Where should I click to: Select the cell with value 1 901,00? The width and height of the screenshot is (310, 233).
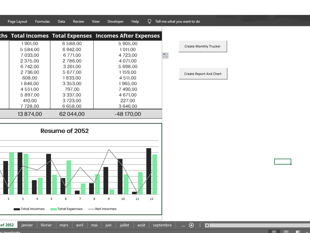pyautogui.click(x=30, y=43)
